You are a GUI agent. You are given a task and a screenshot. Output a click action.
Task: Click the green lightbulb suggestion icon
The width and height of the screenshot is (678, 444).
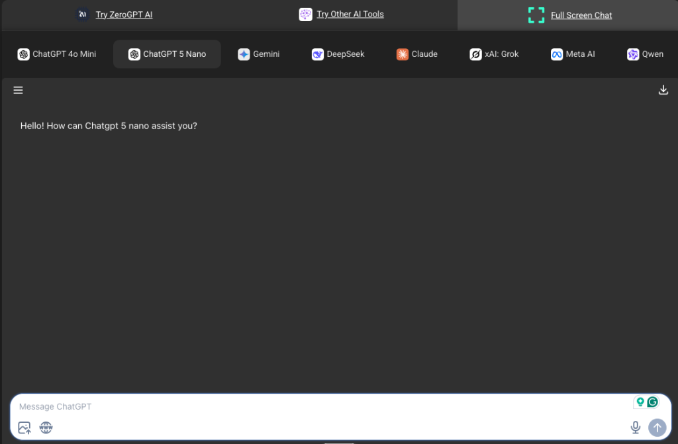click(x=640, y=402)
